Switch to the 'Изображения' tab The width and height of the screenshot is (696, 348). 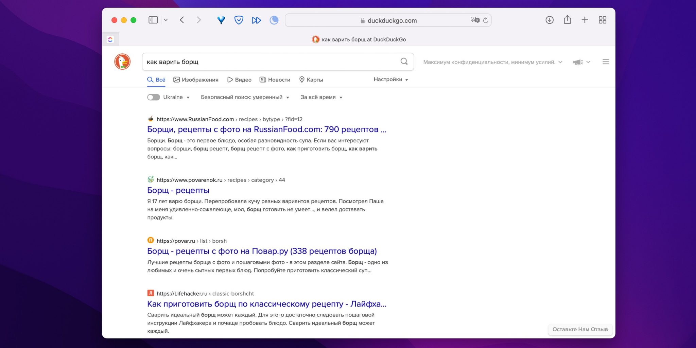[x=196, y=80]
